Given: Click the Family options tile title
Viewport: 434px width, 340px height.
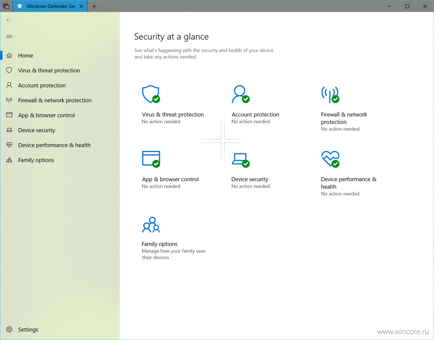Looking at the screenshot, I should tap(159, 244).
